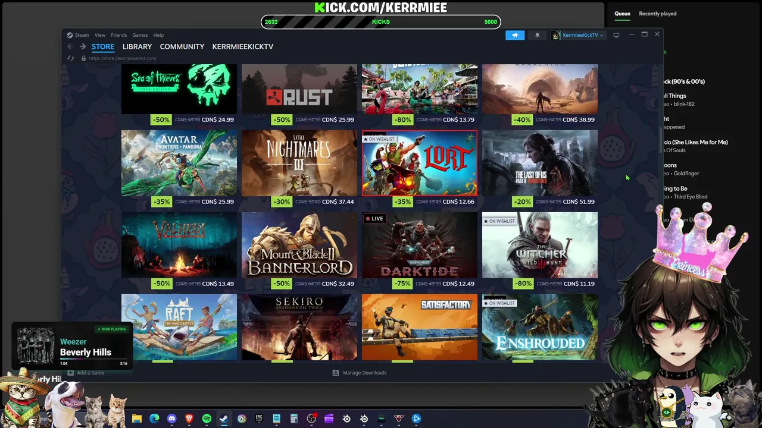762x428 pixels.
Task: Click the Weezer Beverly Hills now playing widget
Action: click(72, 346)
